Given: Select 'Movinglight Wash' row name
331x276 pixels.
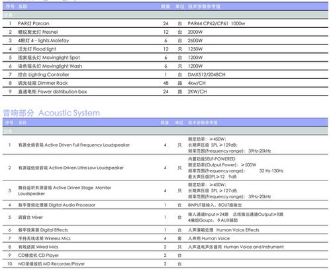Looking at the screenshot, I should [50, 66].
